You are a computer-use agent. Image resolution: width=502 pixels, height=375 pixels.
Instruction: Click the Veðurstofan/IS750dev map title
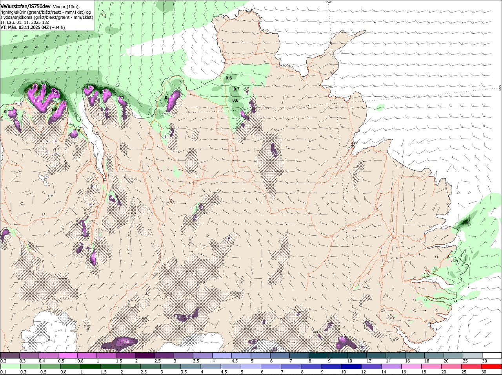25,6
